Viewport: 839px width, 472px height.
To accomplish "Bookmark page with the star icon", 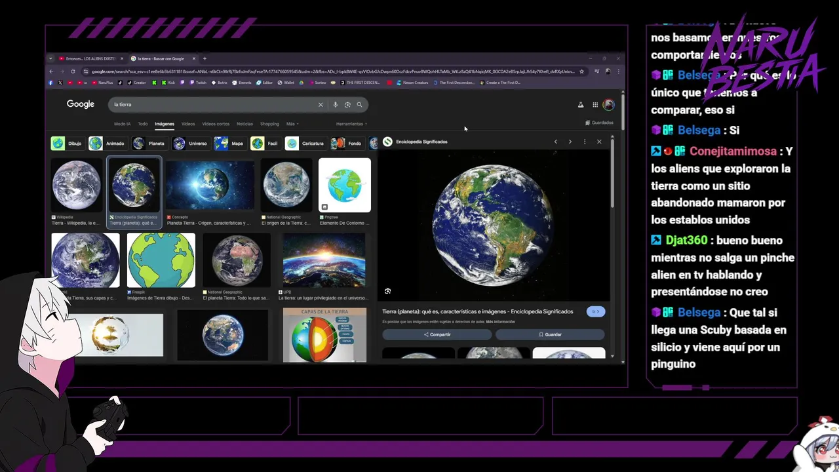I will 581,71.
